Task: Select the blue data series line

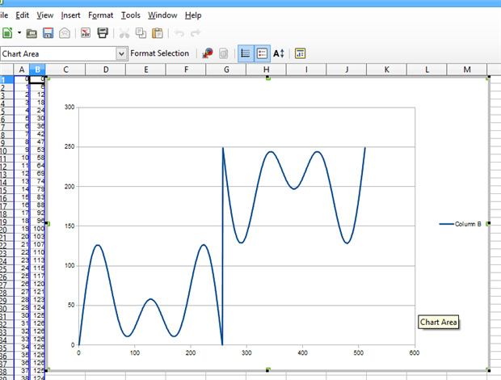Action: (98, 245)
